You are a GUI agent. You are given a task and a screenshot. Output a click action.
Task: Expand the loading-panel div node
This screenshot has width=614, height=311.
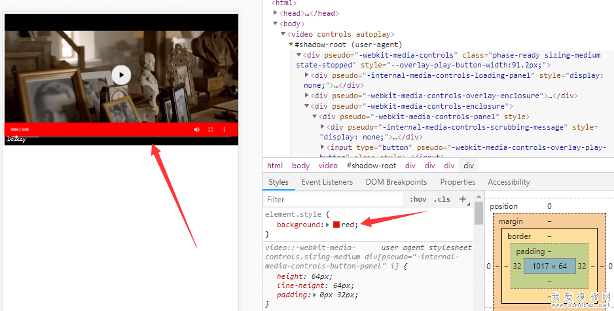pos(306,75)
